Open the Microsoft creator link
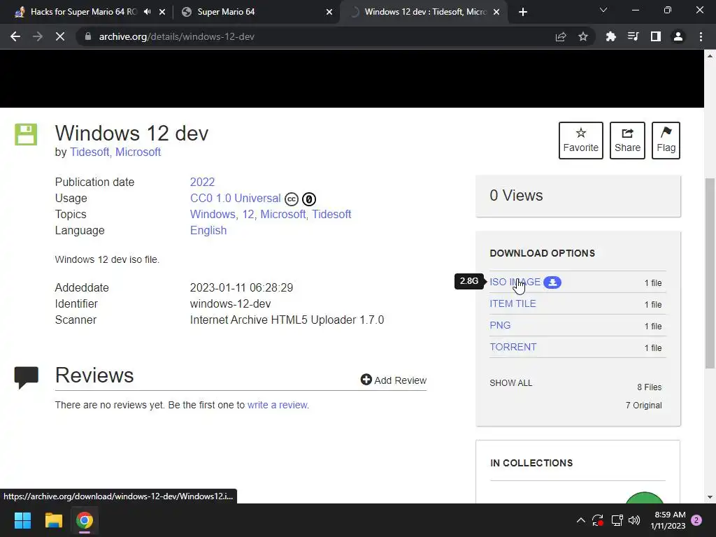 click(138, 152)
